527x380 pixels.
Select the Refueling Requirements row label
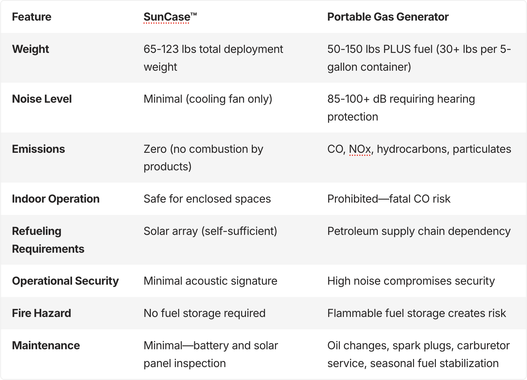(48, 240)
